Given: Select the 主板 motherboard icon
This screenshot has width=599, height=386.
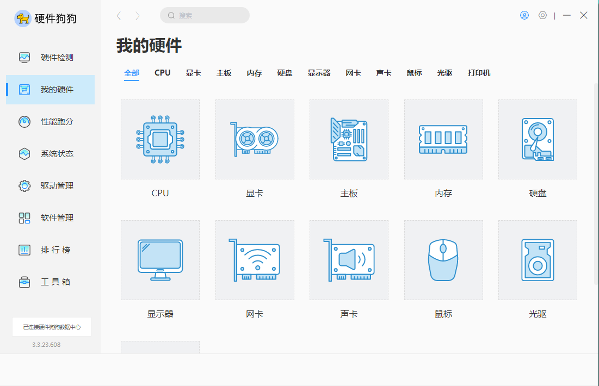Looking at the screenshot, I should point(349,140).
